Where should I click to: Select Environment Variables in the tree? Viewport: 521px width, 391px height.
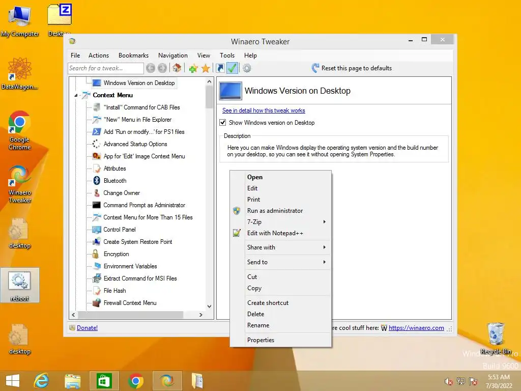tap(130, 266)
